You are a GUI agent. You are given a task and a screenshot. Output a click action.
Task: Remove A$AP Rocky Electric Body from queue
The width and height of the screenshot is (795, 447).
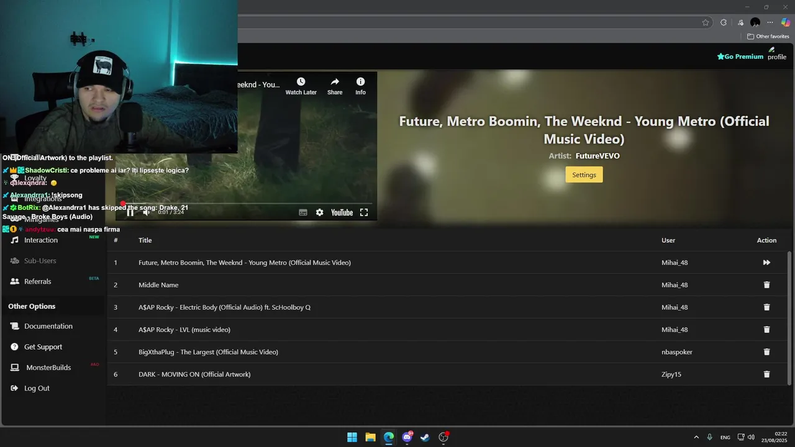point(766,307)
